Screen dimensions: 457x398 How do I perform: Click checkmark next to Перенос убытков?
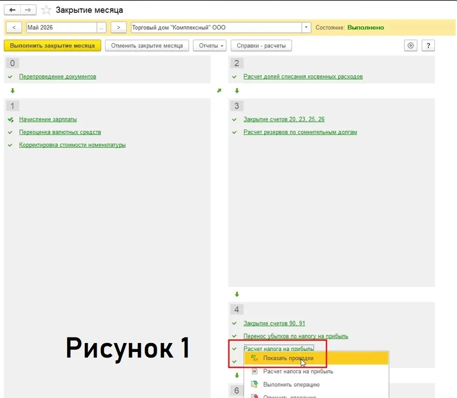click(234, 336)
